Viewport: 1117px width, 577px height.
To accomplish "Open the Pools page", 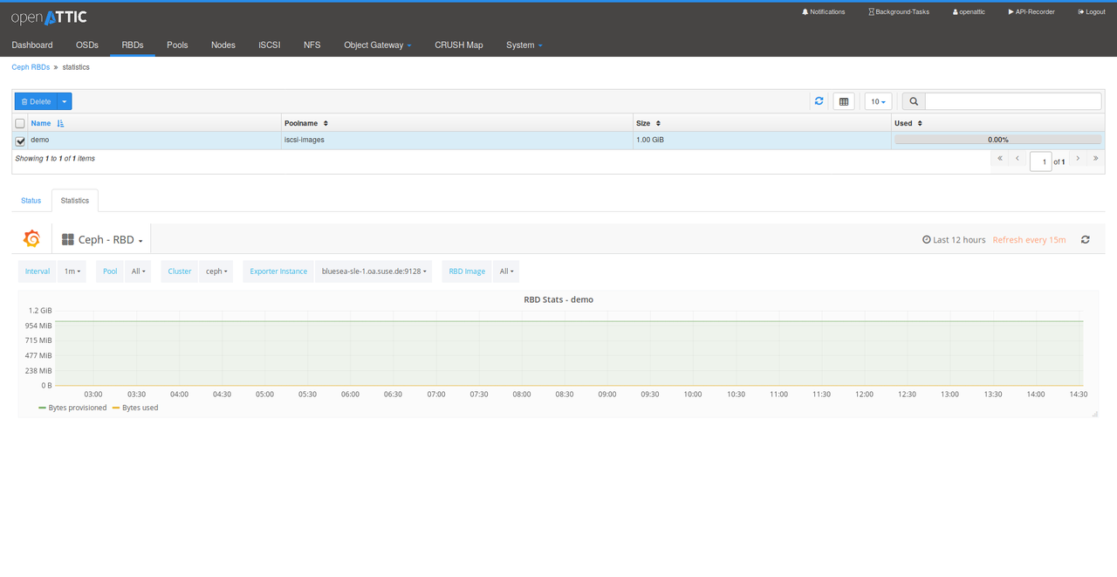I will (x=177, y=45).
